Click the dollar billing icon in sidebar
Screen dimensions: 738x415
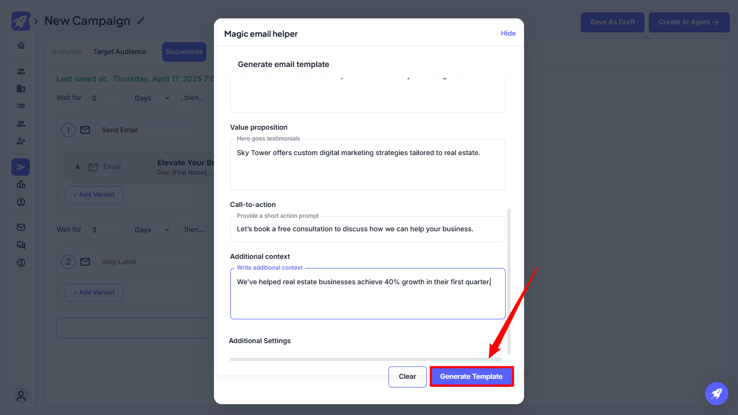tap(21, 263)
